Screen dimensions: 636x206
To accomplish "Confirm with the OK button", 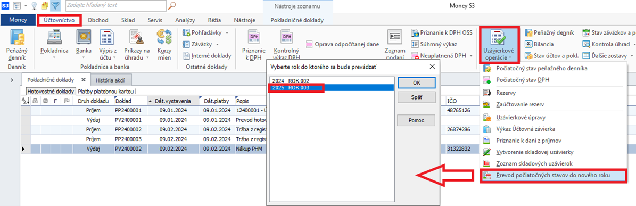I will click(416, 83).
